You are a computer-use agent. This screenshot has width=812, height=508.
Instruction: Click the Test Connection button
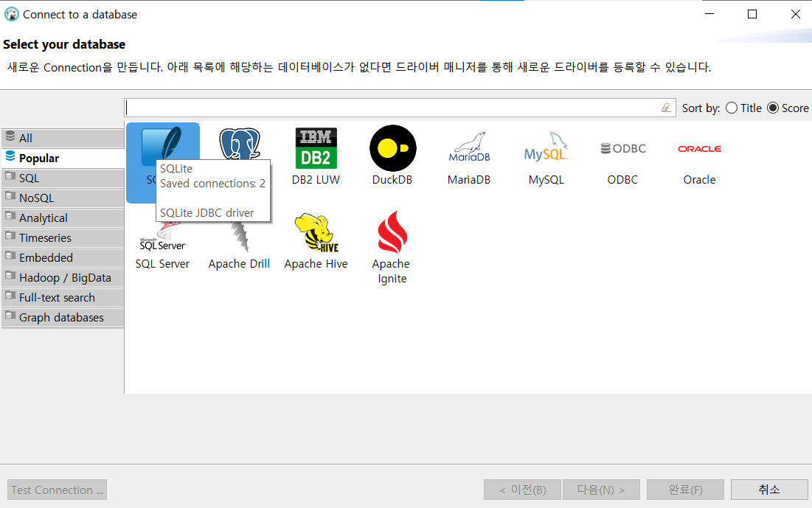pos(57,490)
